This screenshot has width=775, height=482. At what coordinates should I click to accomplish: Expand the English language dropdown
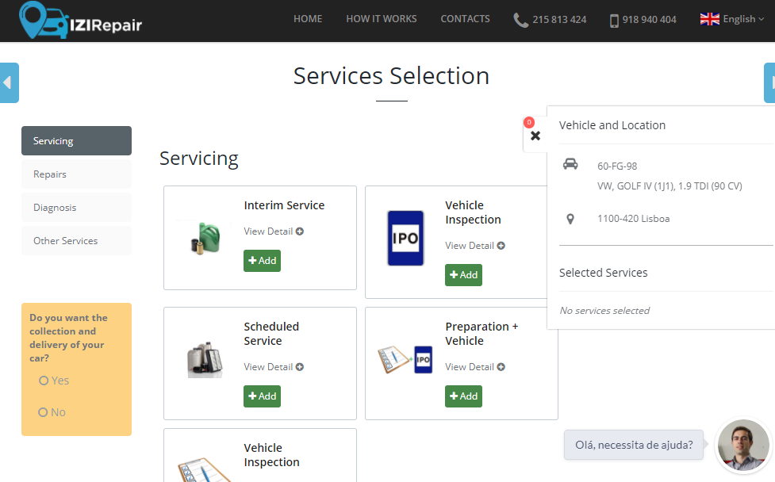tap(743, 19)
